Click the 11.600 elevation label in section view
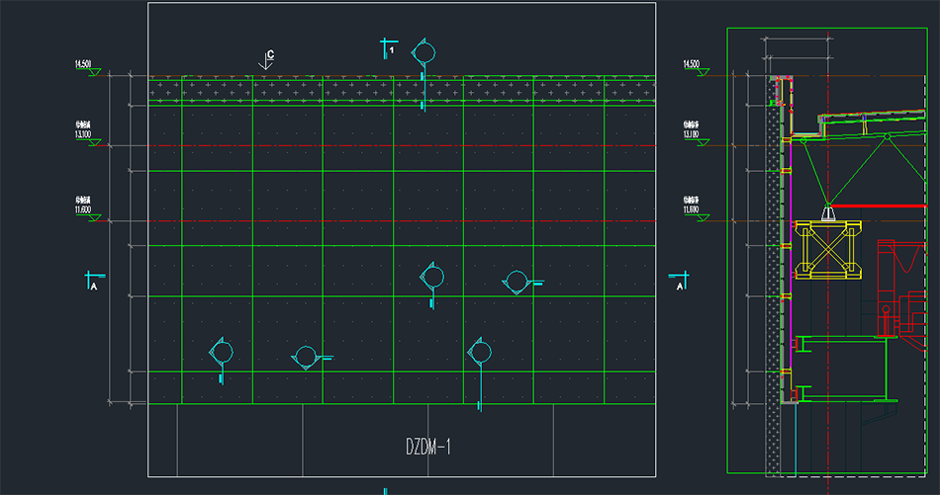The width and height of the screenshot is (940, 495). (691, 209)
